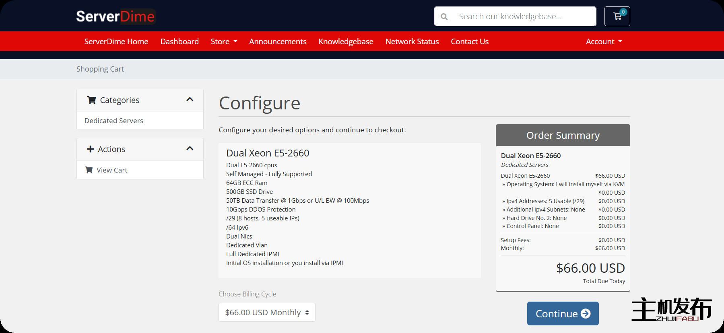Open the shopping cart icon button
Viewport: 724px width, 333px height.
point(617,16)
